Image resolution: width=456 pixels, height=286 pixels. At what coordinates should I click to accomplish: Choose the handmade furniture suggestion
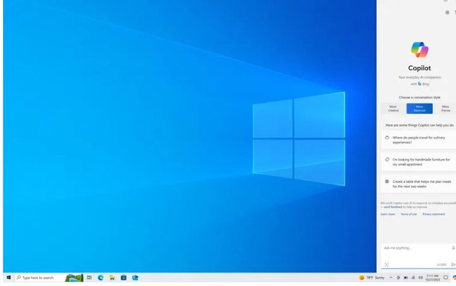pyautogui.click(x=418, y=162)
